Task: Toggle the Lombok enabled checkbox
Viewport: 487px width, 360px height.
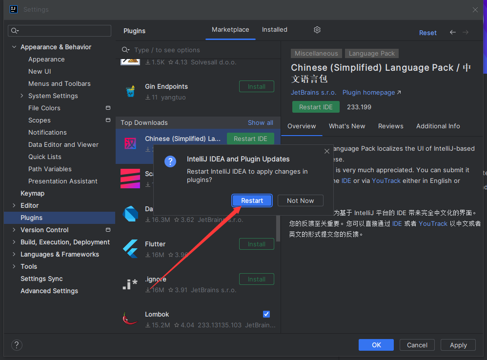Action: tap(266, 314)
